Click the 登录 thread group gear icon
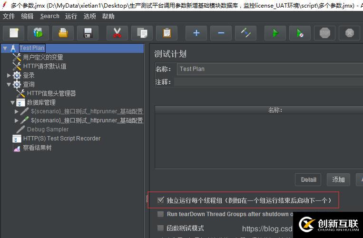 [17, 75]
